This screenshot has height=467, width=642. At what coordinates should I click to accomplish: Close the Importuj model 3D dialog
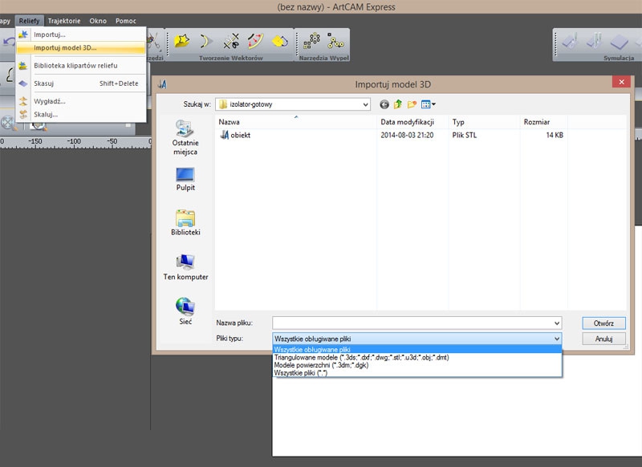621,82
